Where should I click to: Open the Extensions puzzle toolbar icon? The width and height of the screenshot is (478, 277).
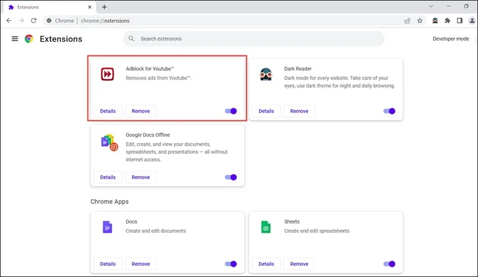click(448, 21)
